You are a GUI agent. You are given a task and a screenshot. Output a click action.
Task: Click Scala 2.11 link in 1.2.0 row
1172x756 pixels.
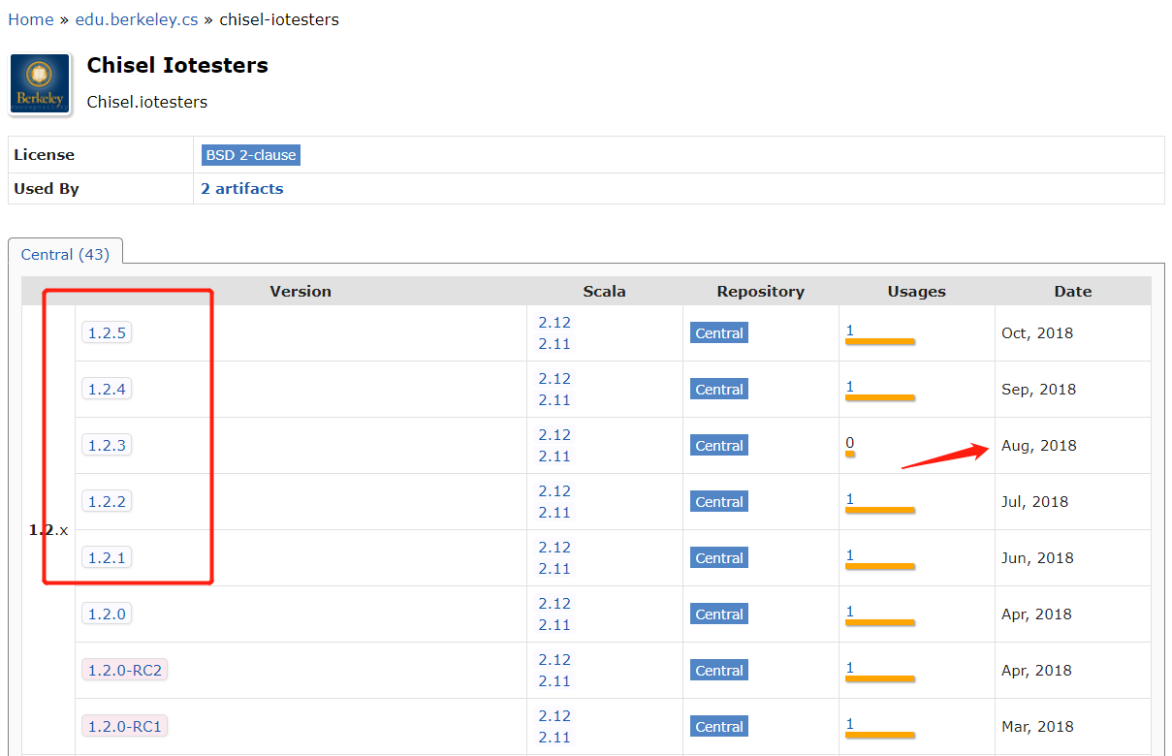tap(554, 625)
